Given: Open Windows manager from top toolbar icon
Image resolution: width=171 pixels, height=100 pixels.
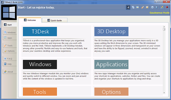Looking at the screenshot, I should pyautogui.click(x=133, y=7).
